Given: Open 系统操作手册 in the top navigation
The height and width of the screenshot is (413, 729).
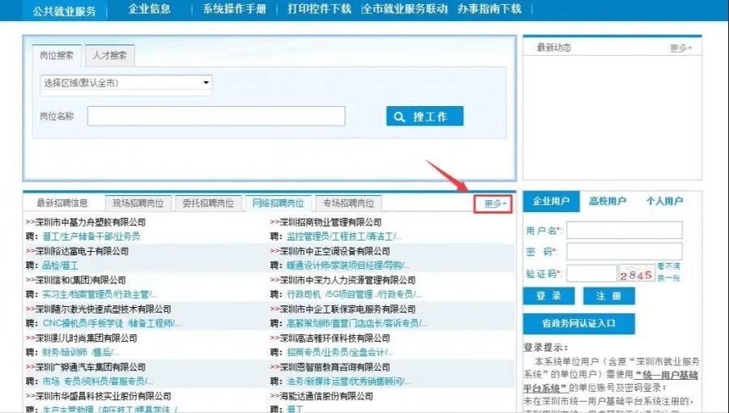Looking at the screenshot, I should (233, 10).
